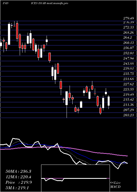Click the 231.68 price label
The width and height of the screenshot is (137, 192).
point(129,79)
